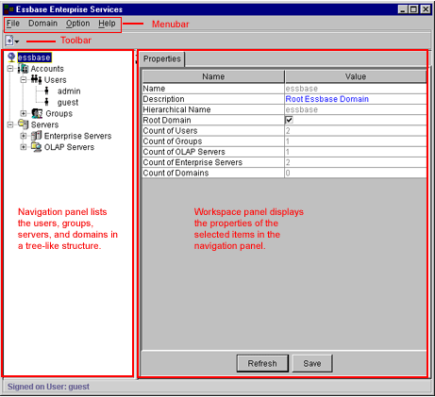Click the Value column header
This screenshot has height=397, width=435.
point(356,76)
